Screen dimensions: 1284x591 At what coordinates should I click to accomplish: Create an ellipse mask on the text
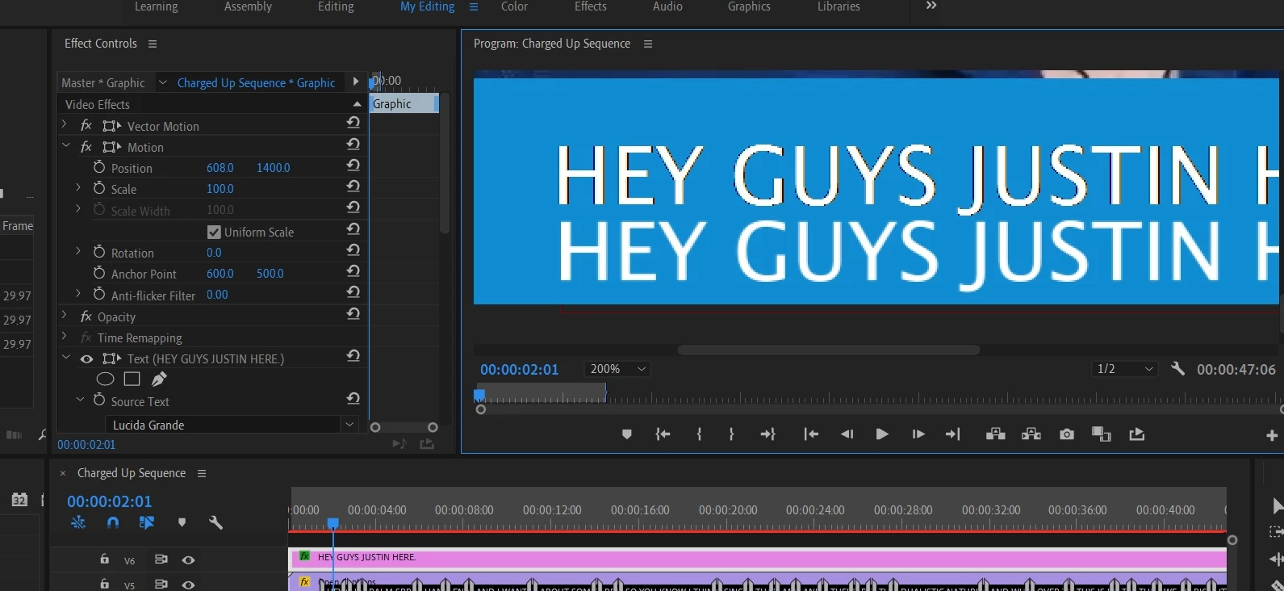(106, 379)
